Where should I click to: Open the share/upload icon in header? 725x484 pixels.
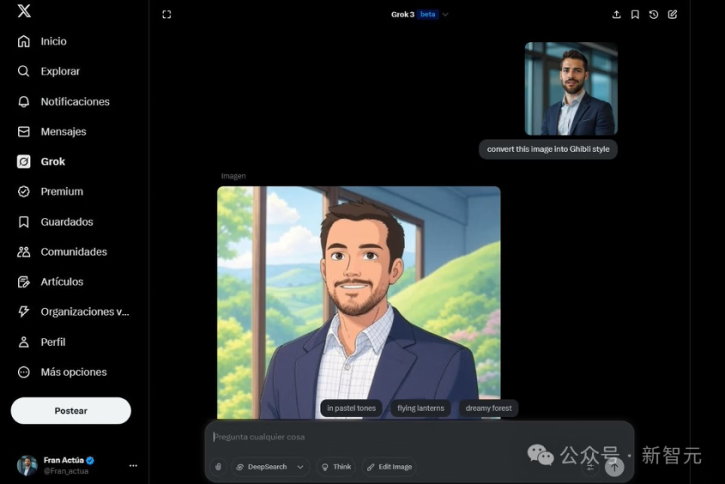coord(616,14)
